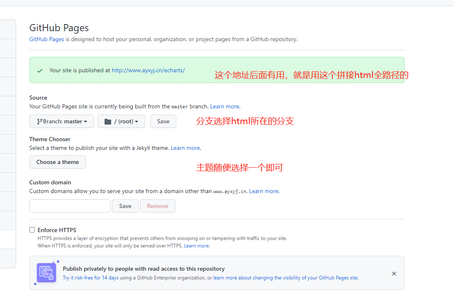Image resolution: width=453 pixels, height=306 pixels.
Task: Click Learn more about Jekyll themes
Action: (185, 147)
